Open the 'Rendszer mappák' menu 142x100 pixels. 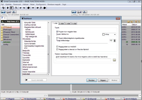(54, 4)
